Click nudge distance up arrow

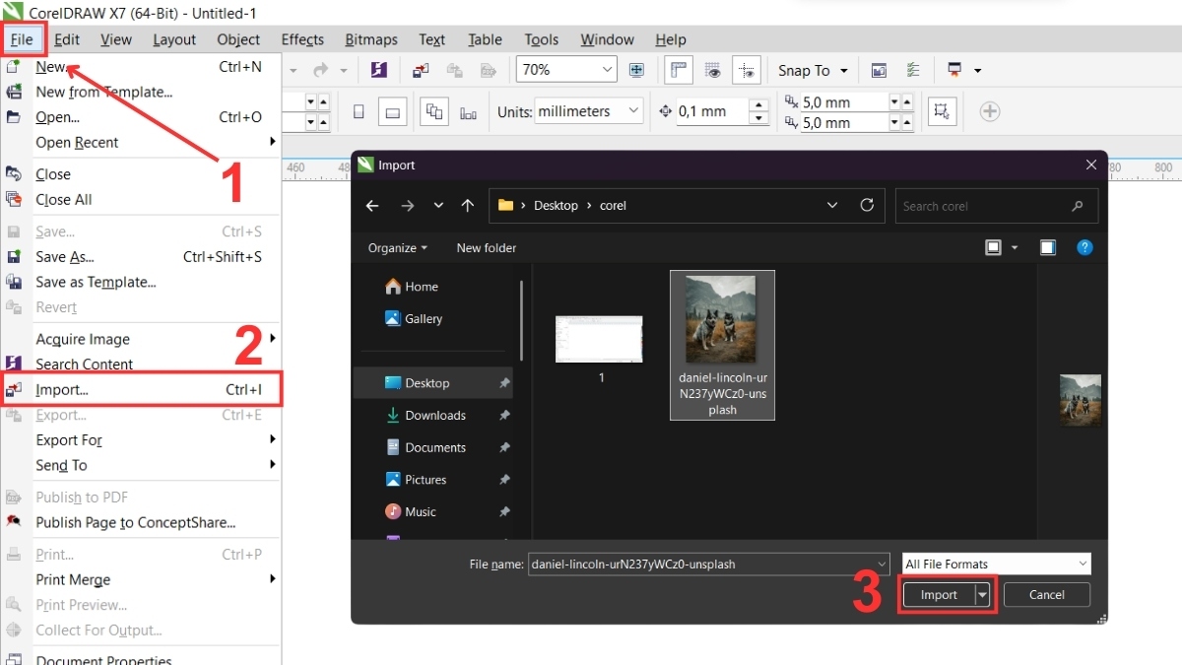click(757, 105)
